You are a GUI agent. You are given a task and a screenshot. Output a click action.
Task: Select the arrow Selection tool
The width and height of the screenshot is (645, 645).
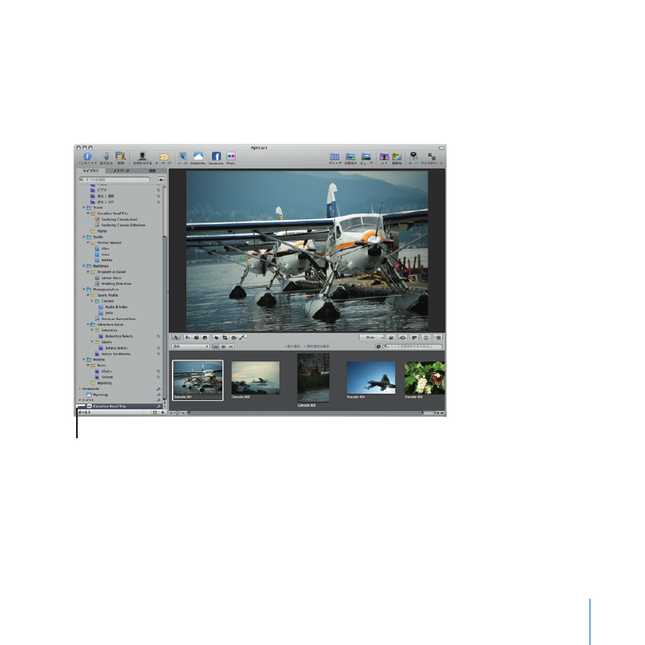coord(176,337)
